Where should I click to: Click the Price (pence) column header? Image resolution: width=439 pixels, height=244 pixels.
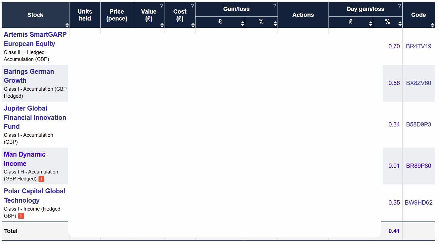click(x=117, y=15)
